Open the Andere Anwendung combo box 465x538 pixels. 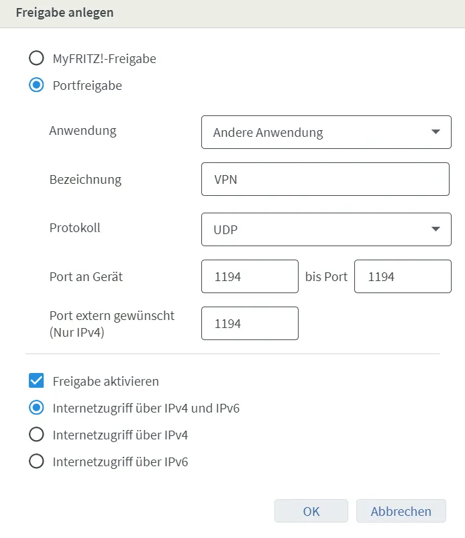pyautogui.click(x=326, y=132)
